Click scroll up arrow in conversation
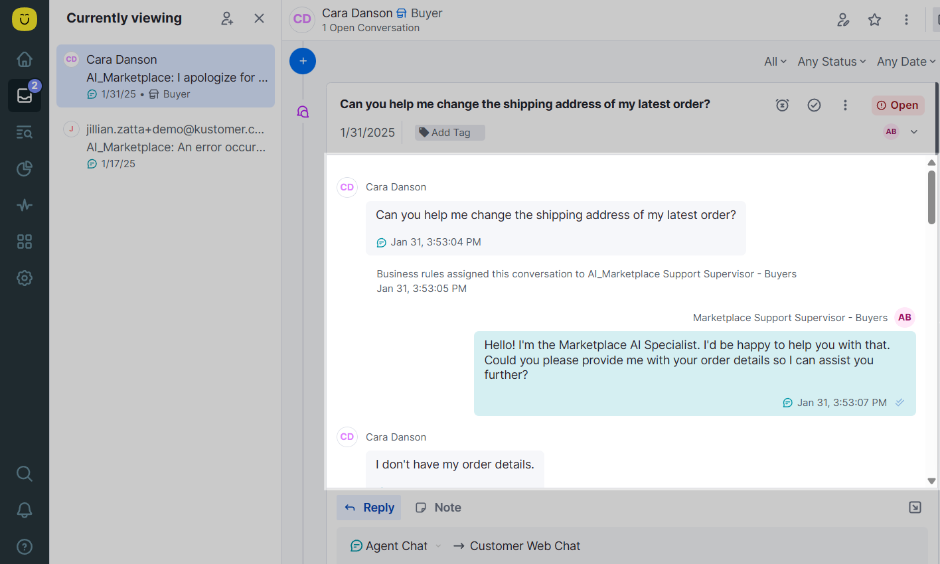This screenshot has height=564, width=940. coord(931,163)
